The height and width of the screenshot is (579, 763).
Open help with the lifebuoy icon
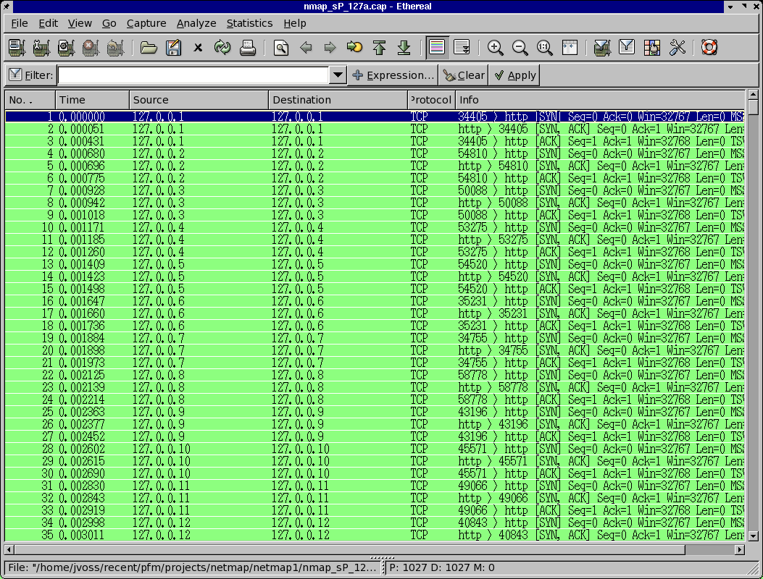click(709, 47)
